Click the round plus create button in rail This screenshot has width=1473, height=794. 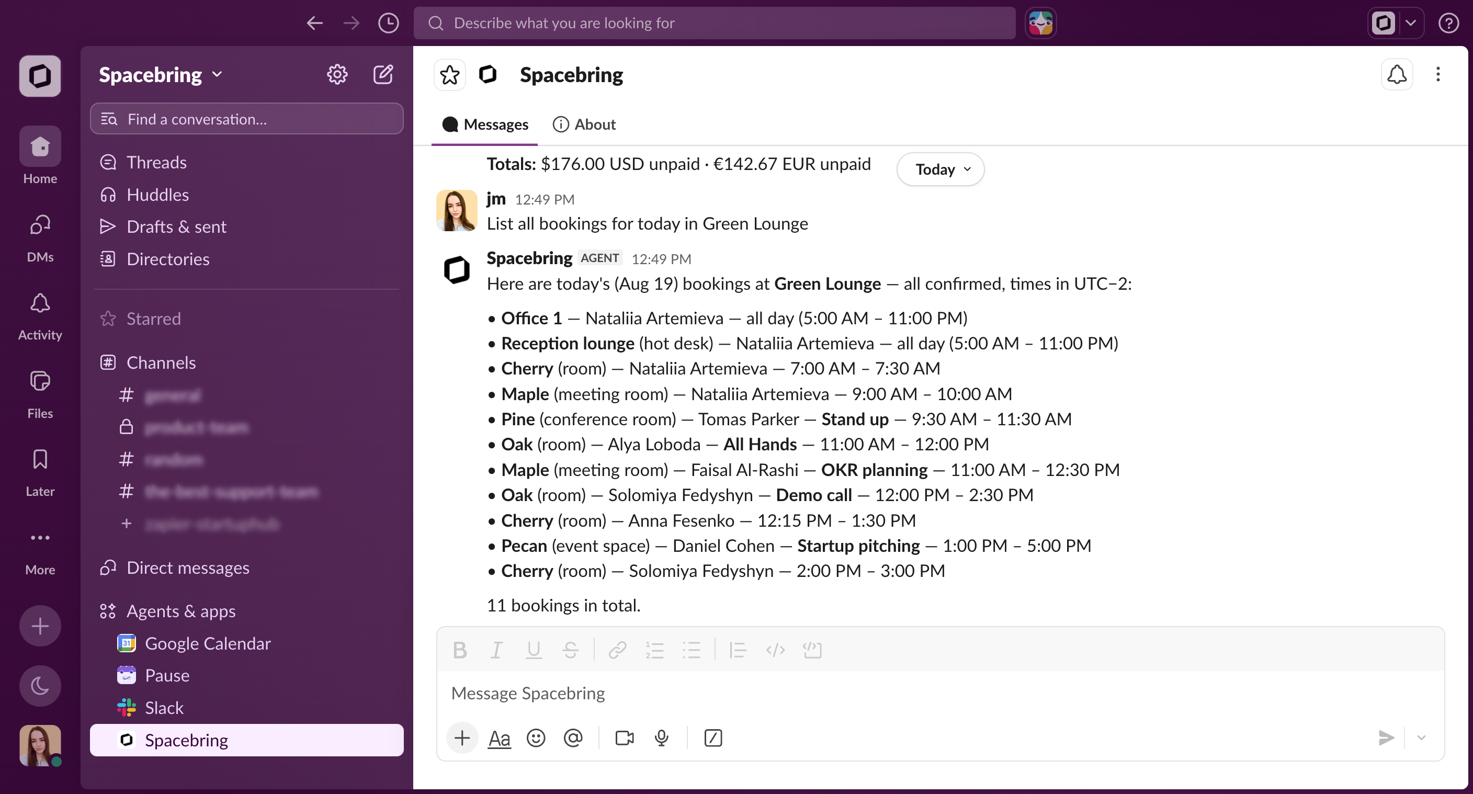pos(40,626)
